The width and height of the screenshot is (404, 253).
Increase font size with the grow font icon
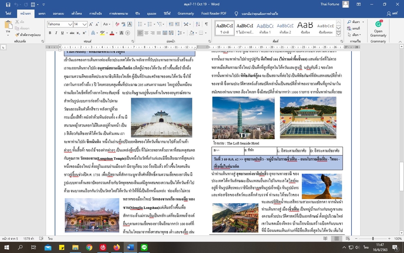coord(91,24)
